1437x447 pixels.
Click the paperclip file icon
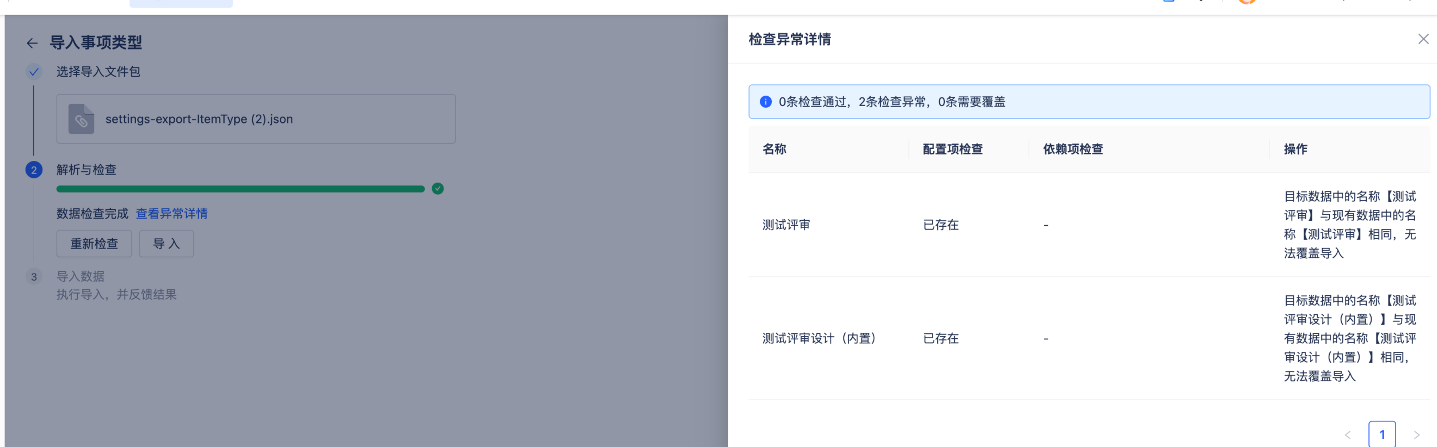click(x=81, y=119)
